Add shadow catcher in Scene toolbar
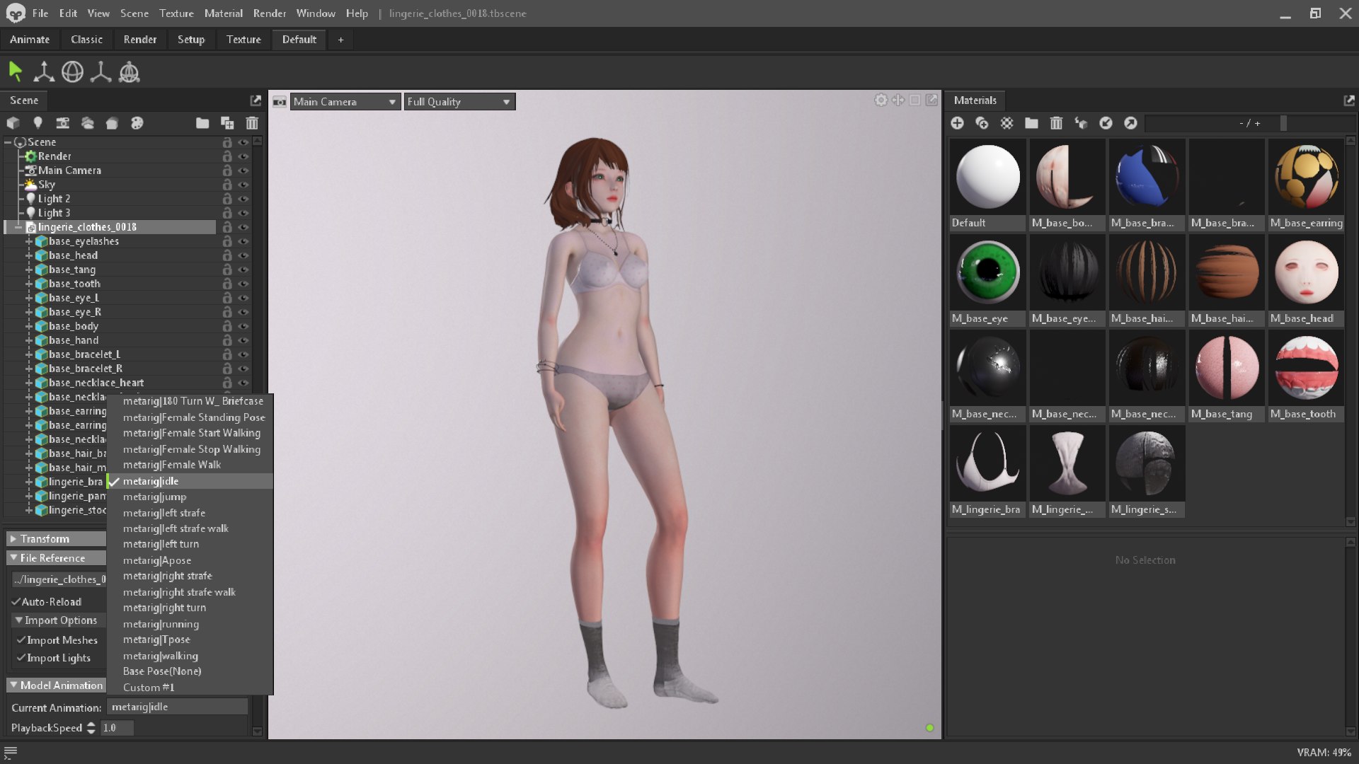 [112, 123]
